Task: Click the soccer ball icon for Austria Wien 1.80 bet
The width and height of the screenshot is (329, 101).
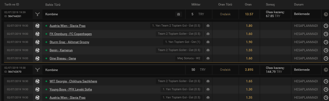Action: (x=38, y=26)
